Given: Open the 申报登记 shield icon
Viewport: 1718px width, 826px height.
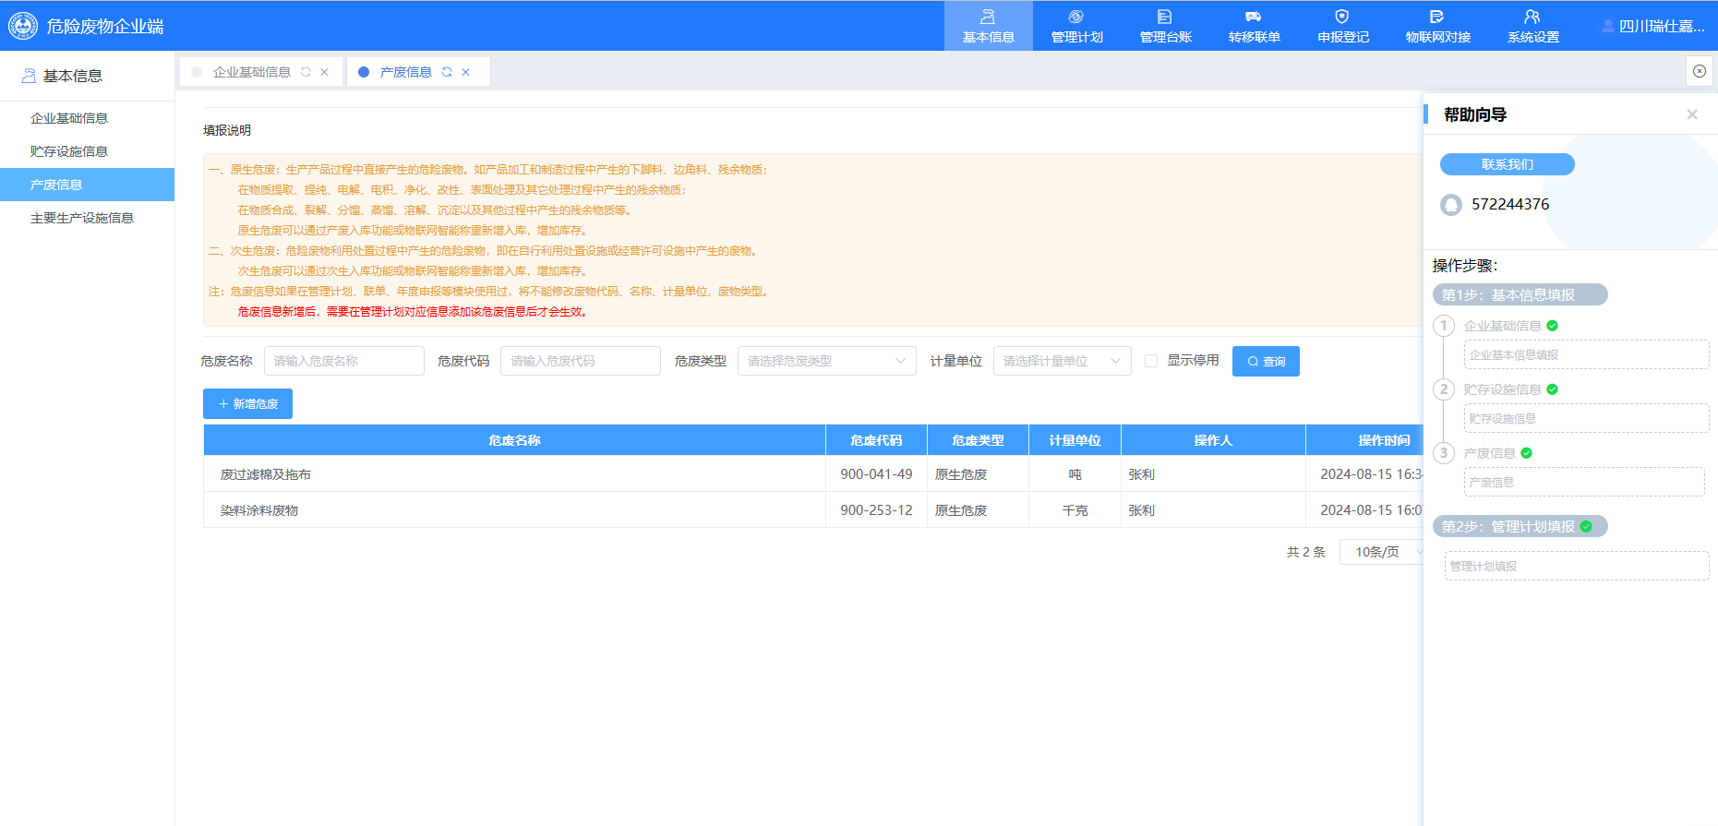Looking at the screenshot, I should click(1341, 18).
